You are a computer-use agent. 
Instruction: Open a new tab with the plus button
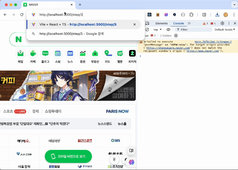80,5
